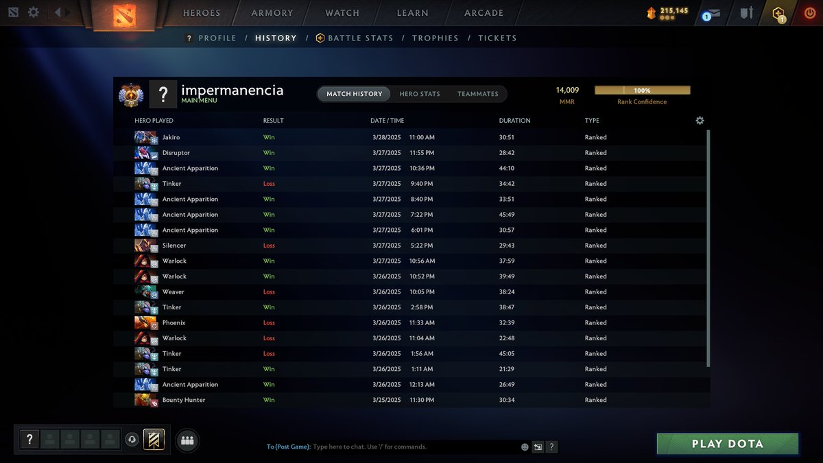The height and width of the screenshot is (463, 823).
Task: Click the Duration column header
Action: 515,121
